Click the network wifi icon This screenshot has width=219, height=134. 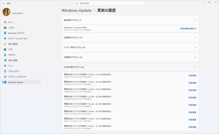pyautogui.click(x=5, y=38)
